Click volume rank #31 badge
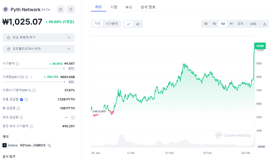Viewport: 269px width, 160px height. point(71,82)
